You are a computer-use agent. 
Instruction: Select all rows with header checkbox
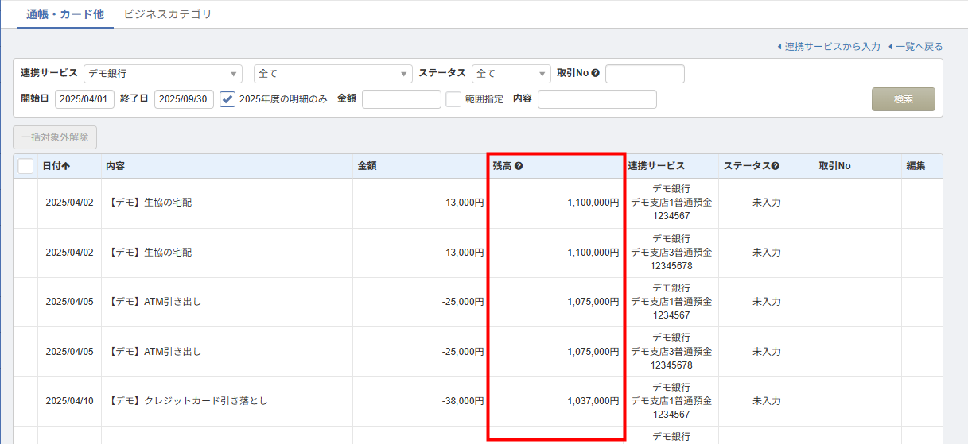(25, 166)
